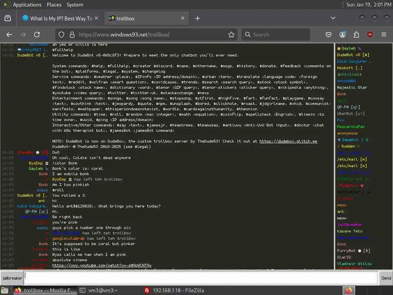Switch to the What Is My IP tab

pyautogui.click(x=60, y=18)
